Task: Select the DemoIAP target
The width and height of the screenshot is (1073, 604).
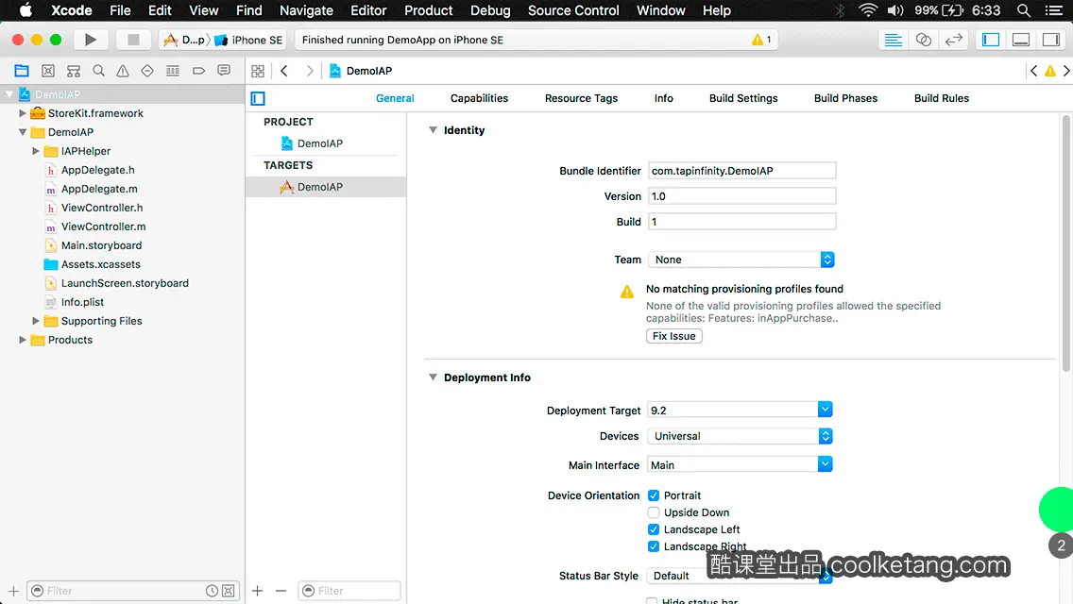Action: [x=326, y=187]
